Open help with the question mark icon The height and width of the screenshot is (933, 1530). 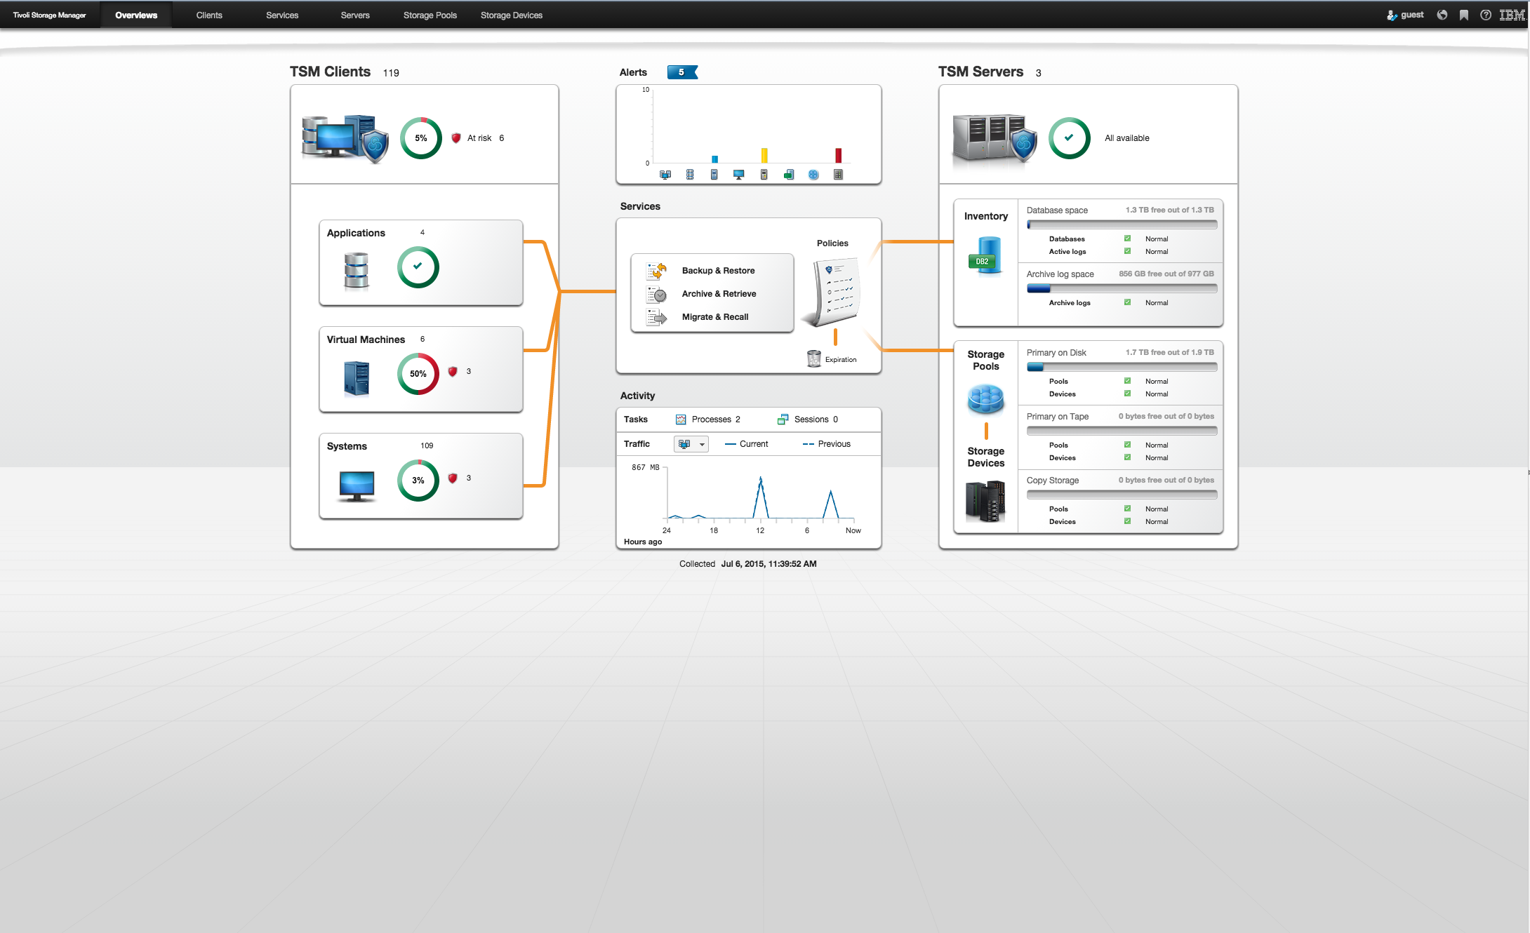[1486, 15]
